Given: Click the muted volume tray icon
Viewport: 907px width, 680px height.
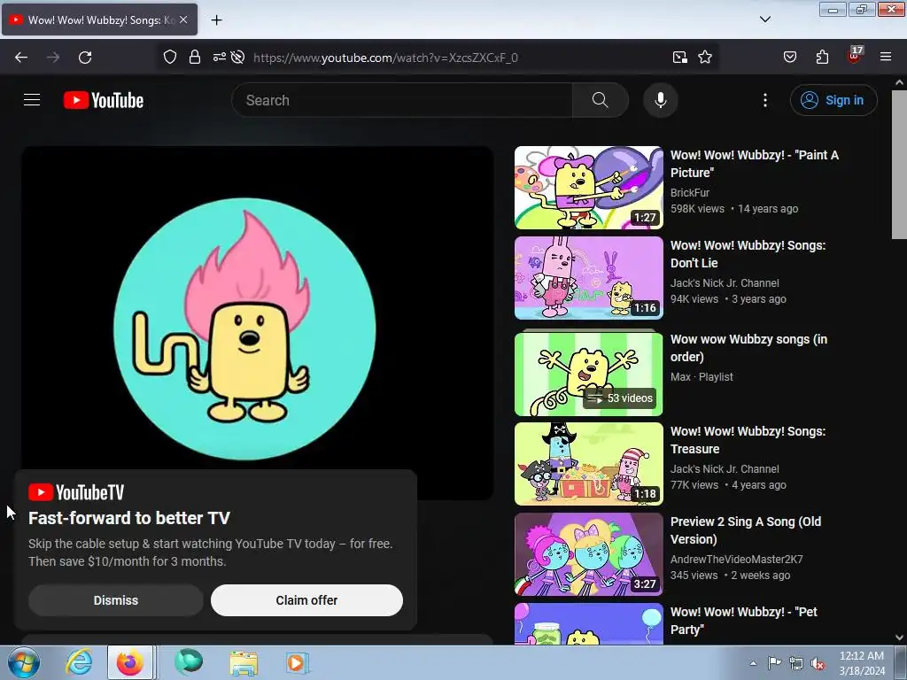Looking at the screenshot, I should click(x=818, y=663).
